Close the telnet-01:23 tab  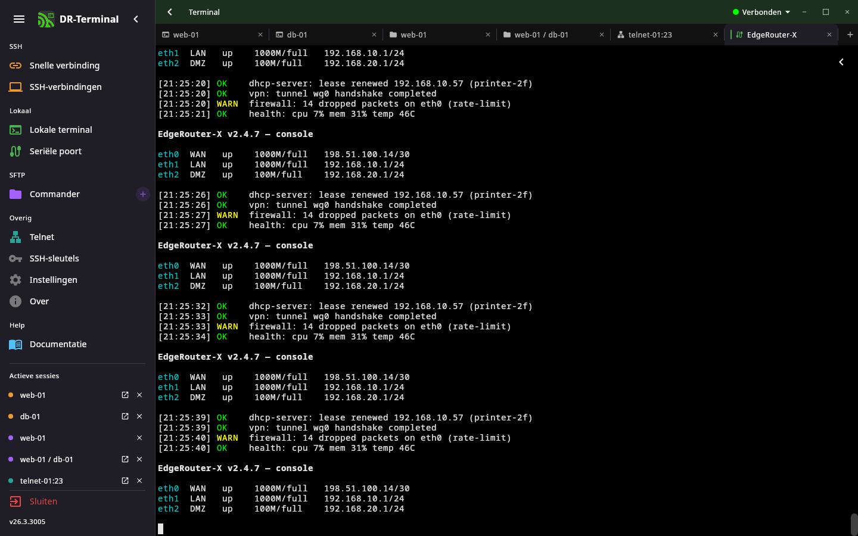coord(716,35)
